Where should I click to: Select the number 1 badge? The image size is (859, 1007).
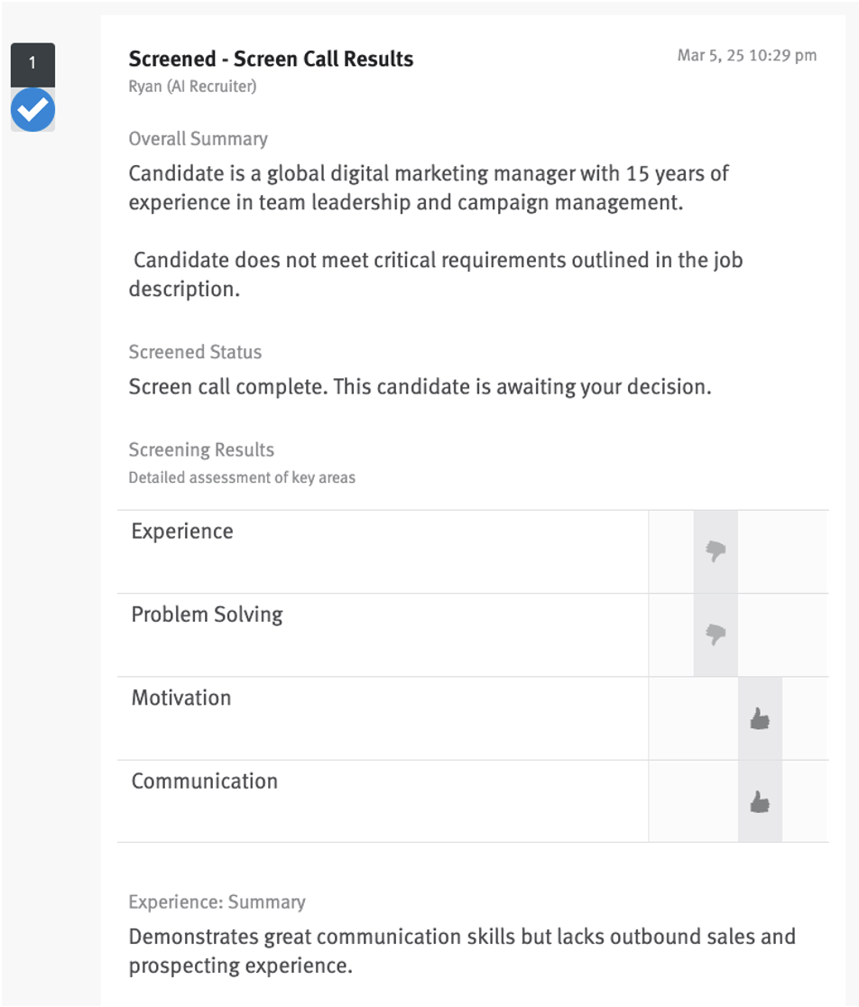coord(32,64)
